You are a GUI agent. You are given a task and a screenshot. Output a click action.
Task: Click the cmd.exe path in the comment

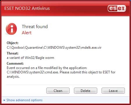[x=33, y=72]
